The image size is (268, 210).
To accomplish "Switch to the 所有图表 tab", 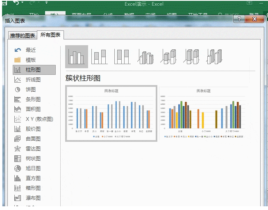I will coord(50,35).
